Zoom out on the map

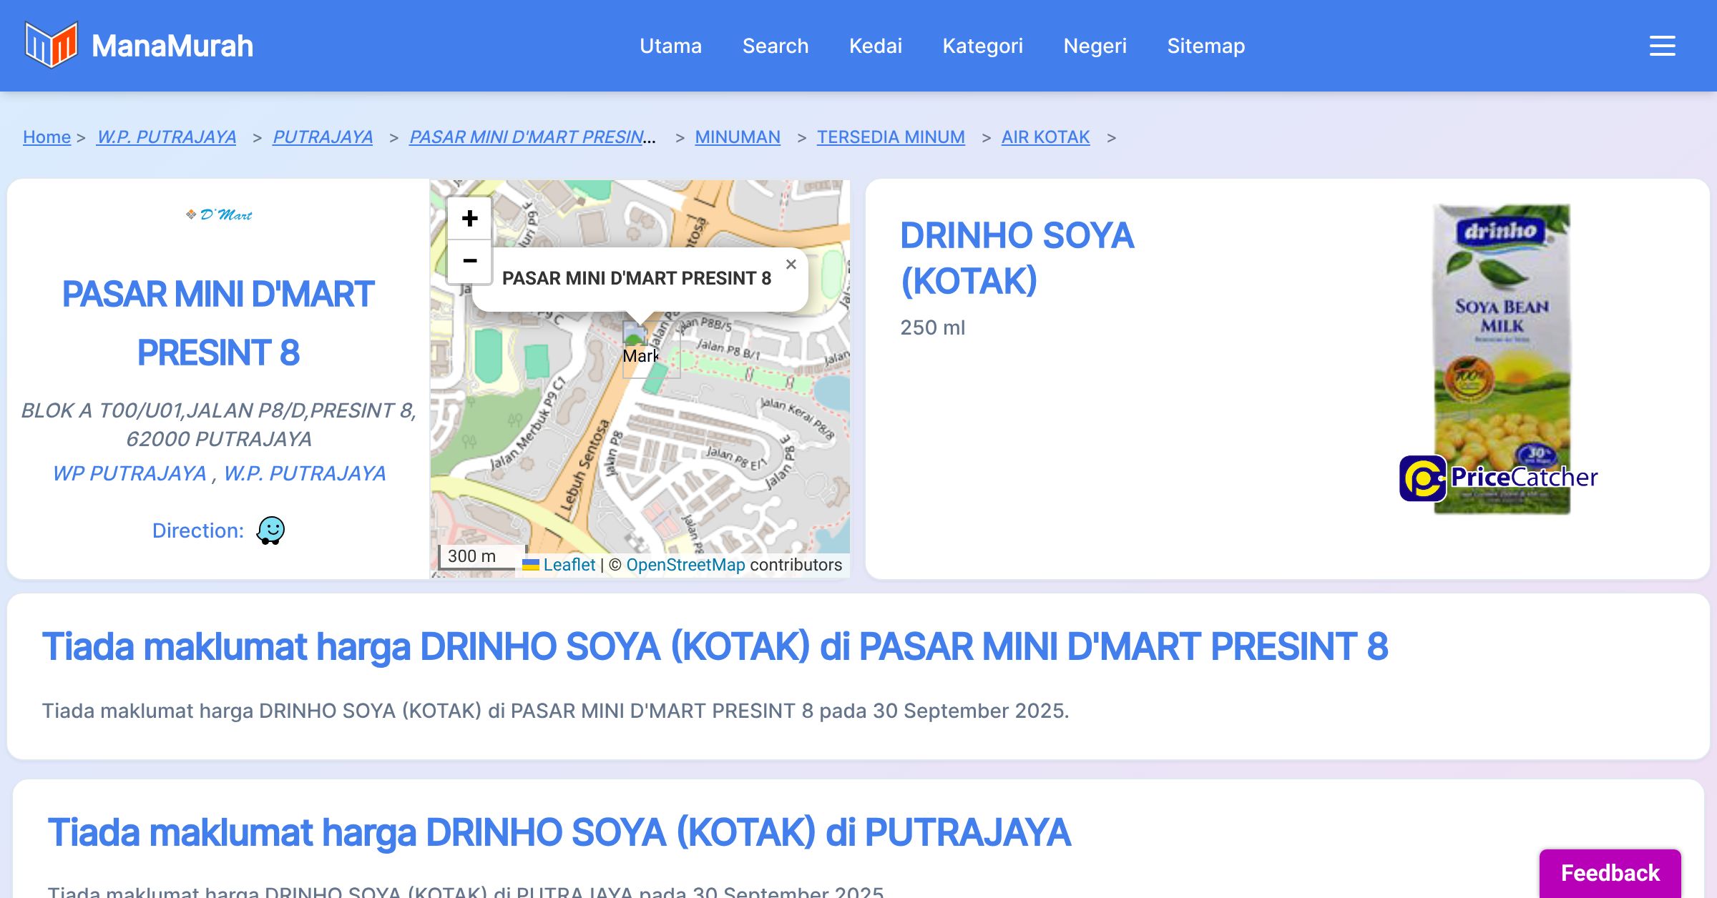coord(469,261)
